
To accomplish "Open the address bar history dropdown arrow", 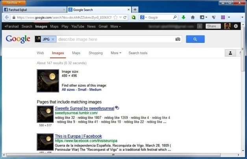I will point(121,17).
